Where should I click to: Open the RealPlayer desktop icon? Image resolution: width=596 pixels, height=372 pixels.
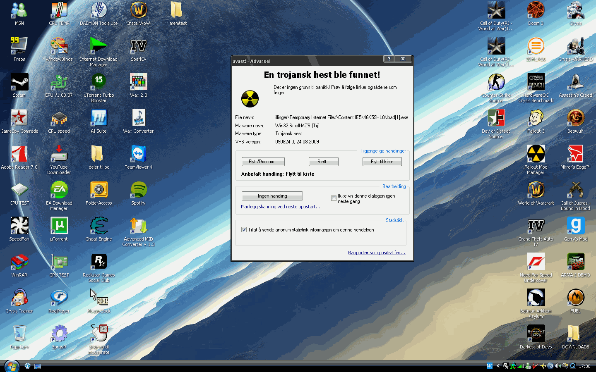pos(59,301)
